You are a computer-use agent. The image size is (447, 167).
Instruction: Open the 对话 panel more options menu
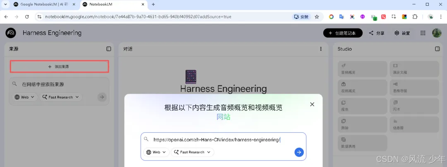point(321,49)
